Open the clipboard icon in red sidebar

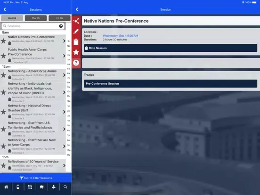pyautogui.click(x=76, y=42)
